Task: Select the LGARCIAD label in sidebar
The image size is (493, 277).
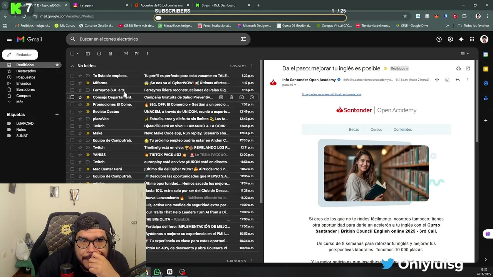Action: tap(25, 123)
